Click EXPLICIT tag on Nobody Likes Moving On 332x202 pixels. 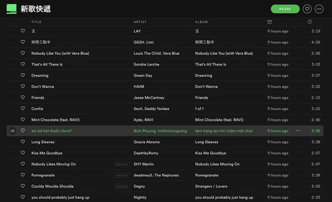click(122, 164)
